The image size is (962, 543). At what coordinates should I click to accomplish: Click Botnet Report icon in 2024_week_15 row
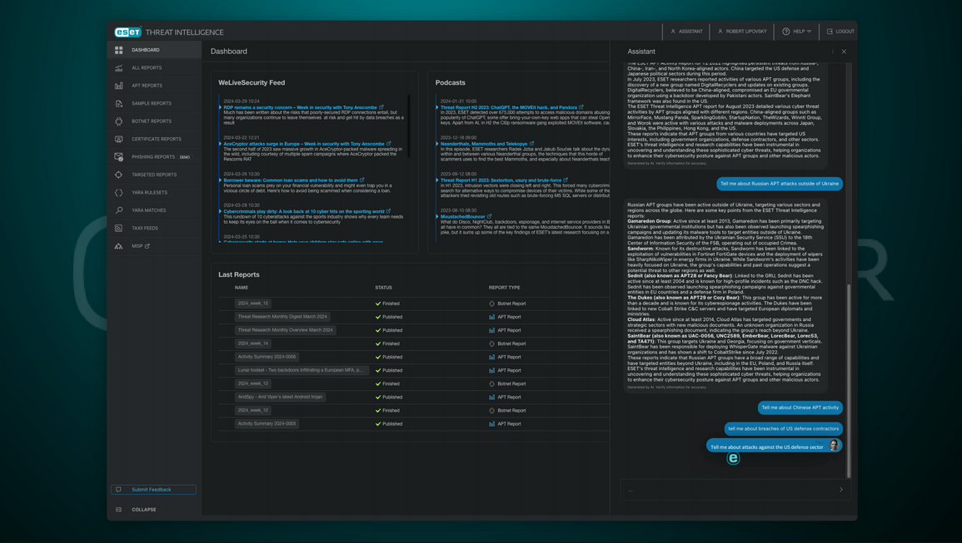click(x=491, y=304)
